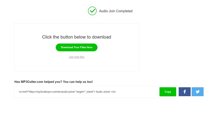Screen dimensions: 223x116
Task: Share via the Twitter bird icon
Action: click(198, 92)
